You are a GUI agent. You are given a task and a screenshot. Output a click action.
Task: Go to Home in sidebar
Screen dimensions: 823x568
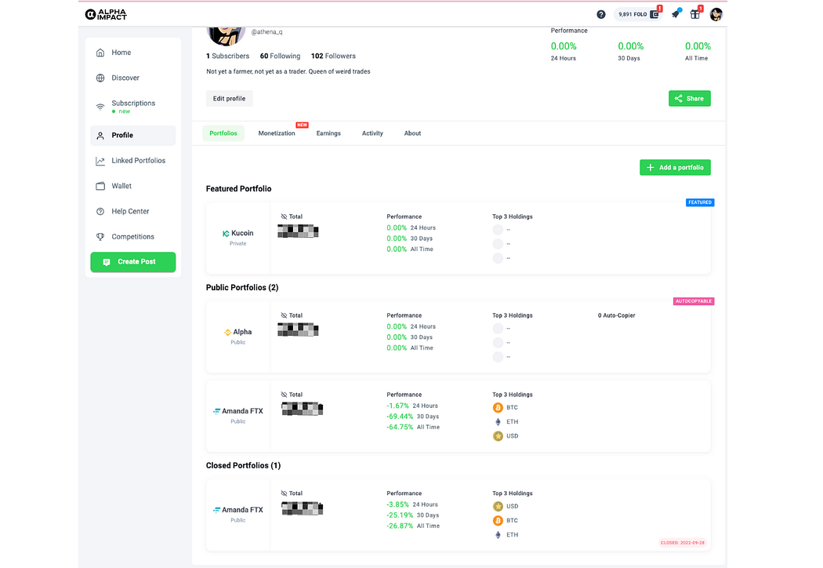(132, 53)
